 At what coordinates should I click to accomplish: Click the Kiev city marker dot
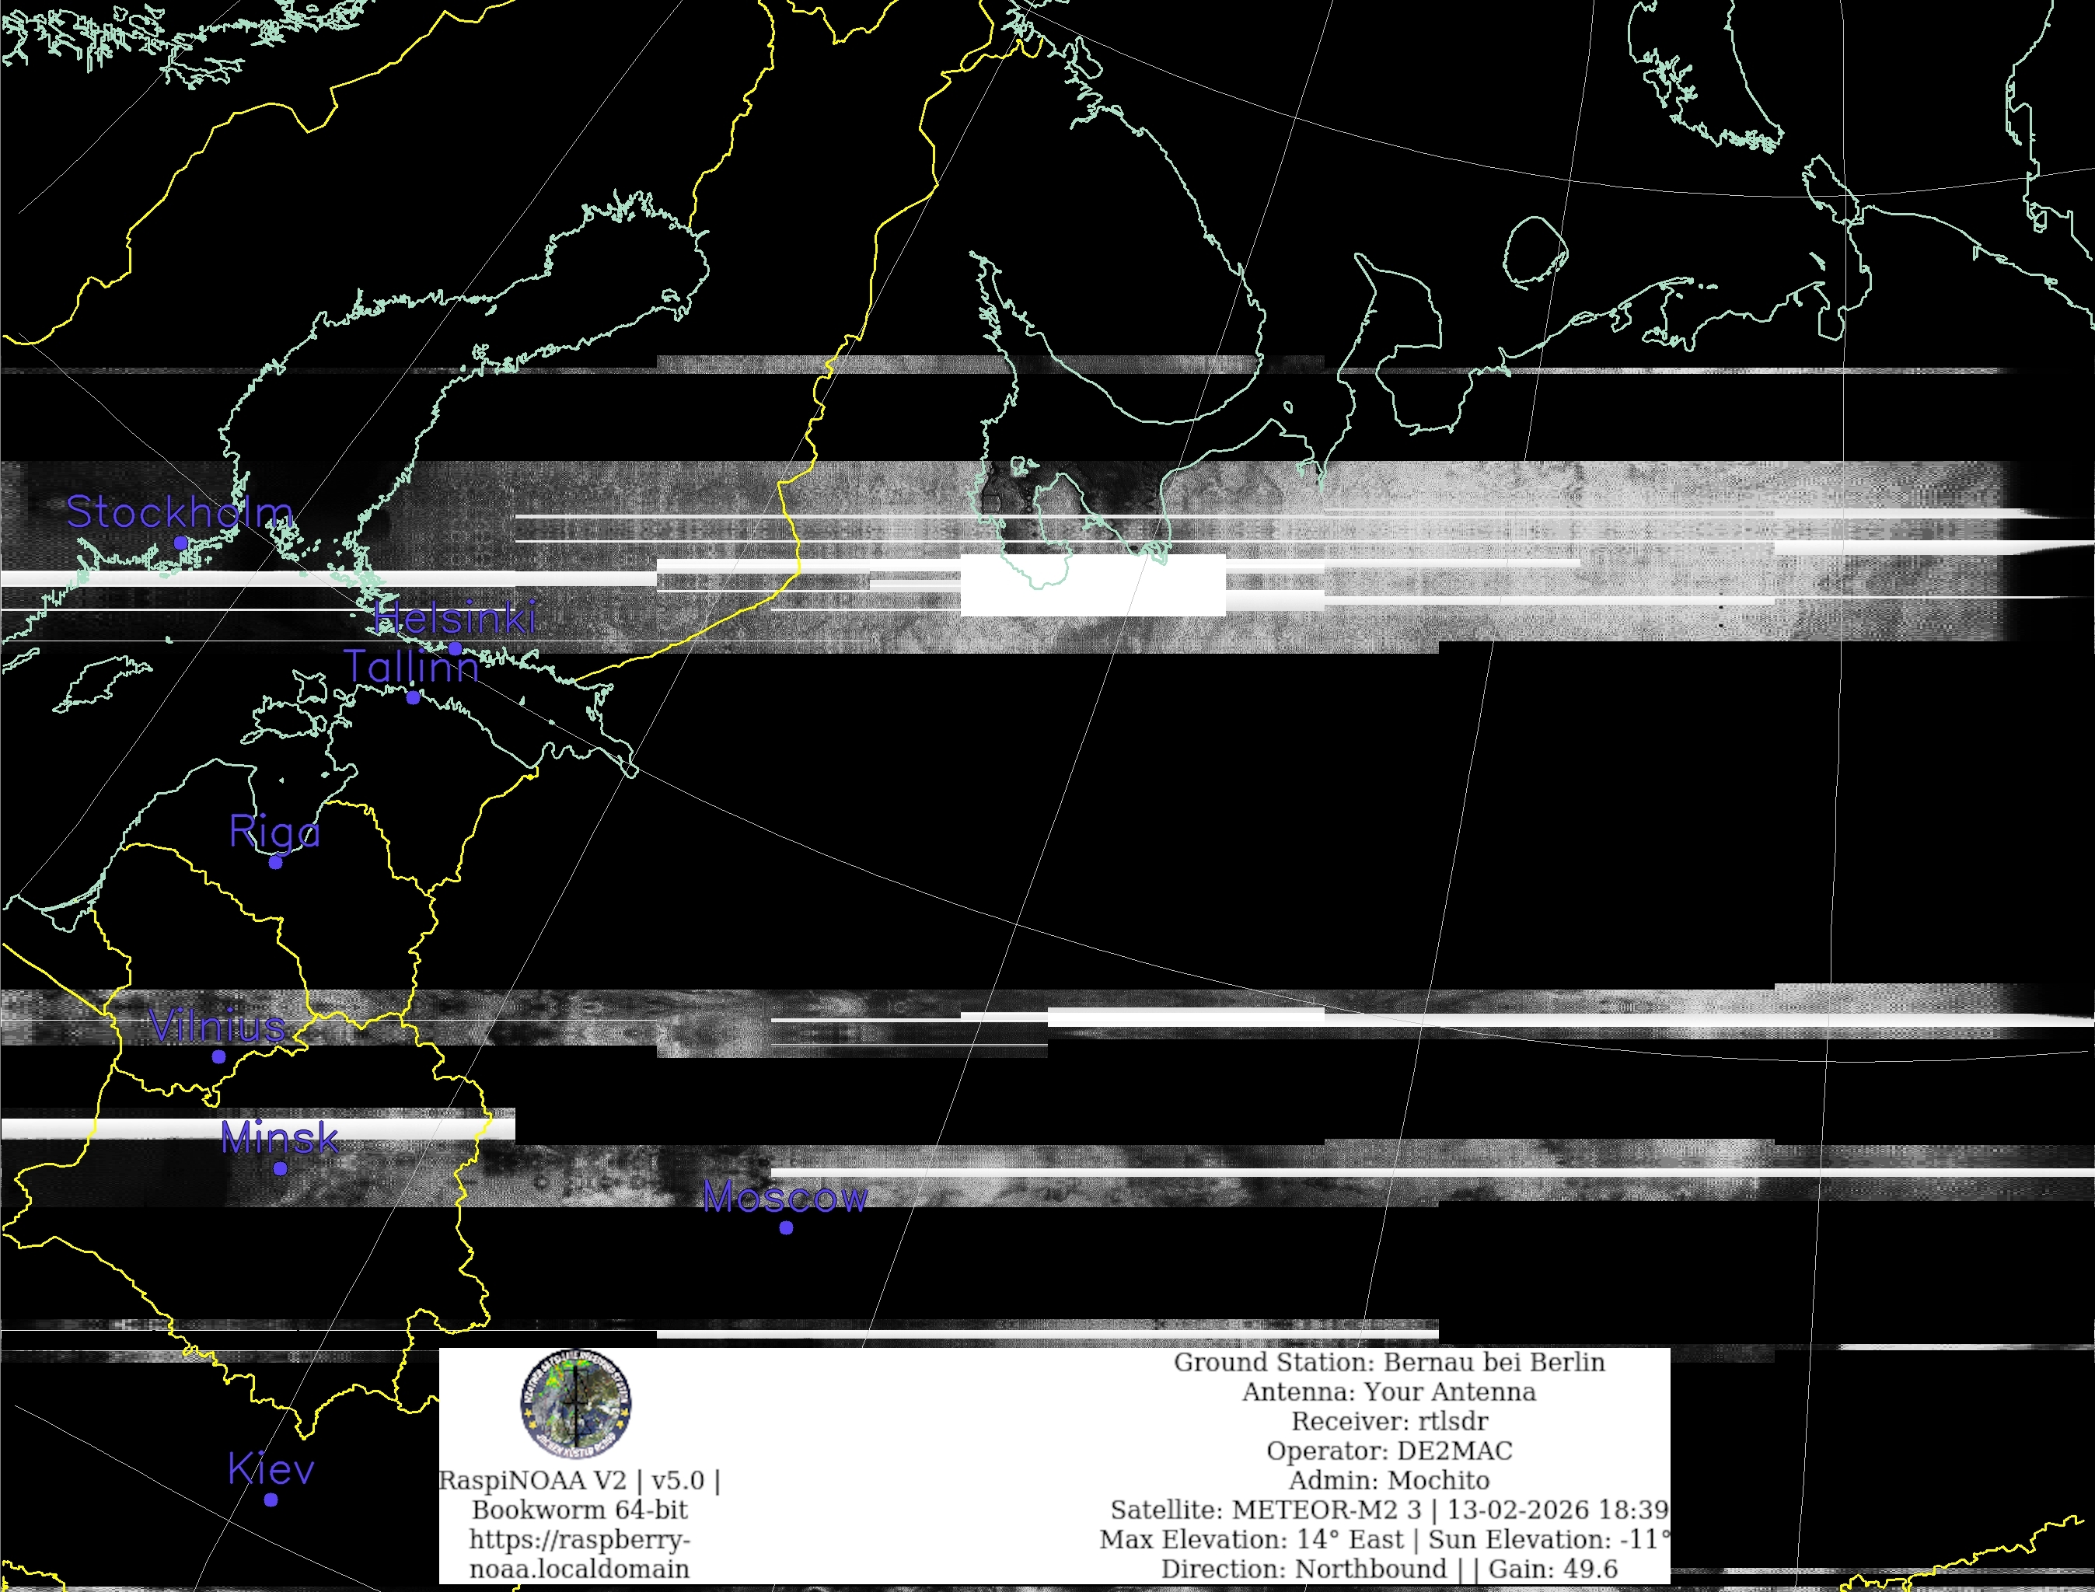tap(271, 1500)
